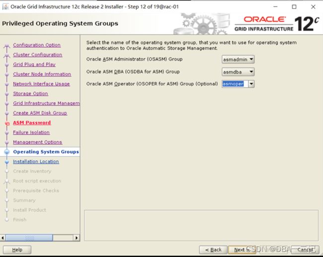Click the Oracle ASM Operator (OSOPER) label

point(152,84)
